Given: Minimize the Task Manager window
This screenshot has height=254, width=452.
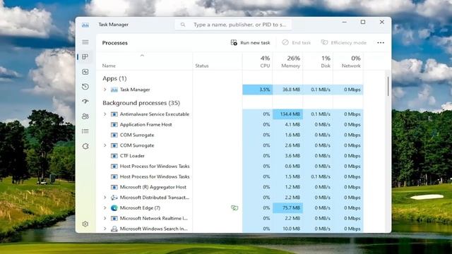Looking at the screenshot, I should point(344,22).
